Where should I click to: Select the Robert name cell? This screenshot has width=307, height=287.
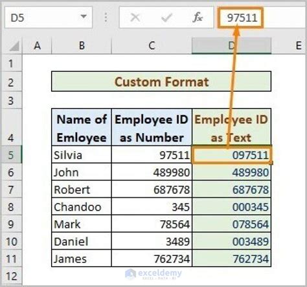tap(82, 189)
